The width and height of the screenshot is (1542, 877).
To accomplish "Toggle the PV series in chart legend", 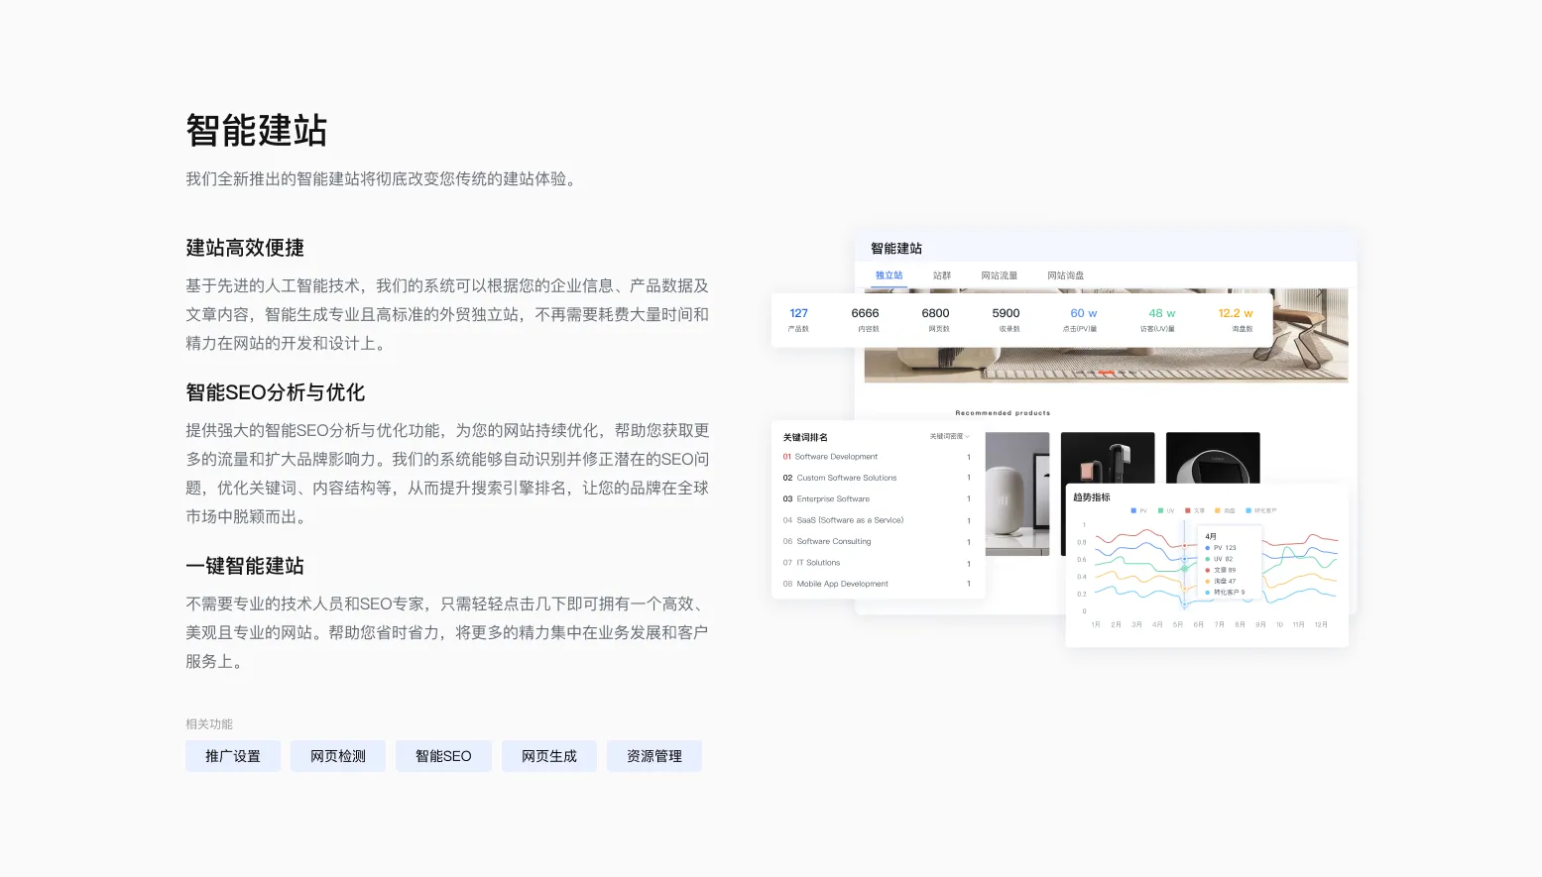I will pos(1133,510).
